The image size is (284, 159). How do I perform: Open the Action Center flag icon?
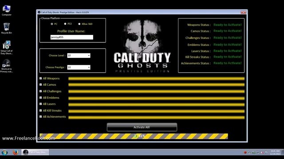(266, 152)
